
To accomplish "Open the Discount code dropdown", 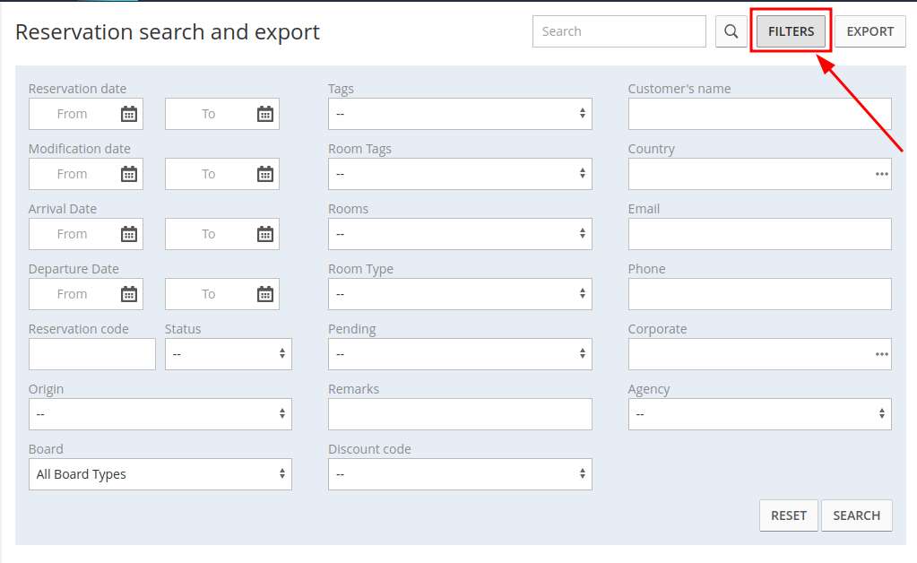I will (x=460, y=474).
